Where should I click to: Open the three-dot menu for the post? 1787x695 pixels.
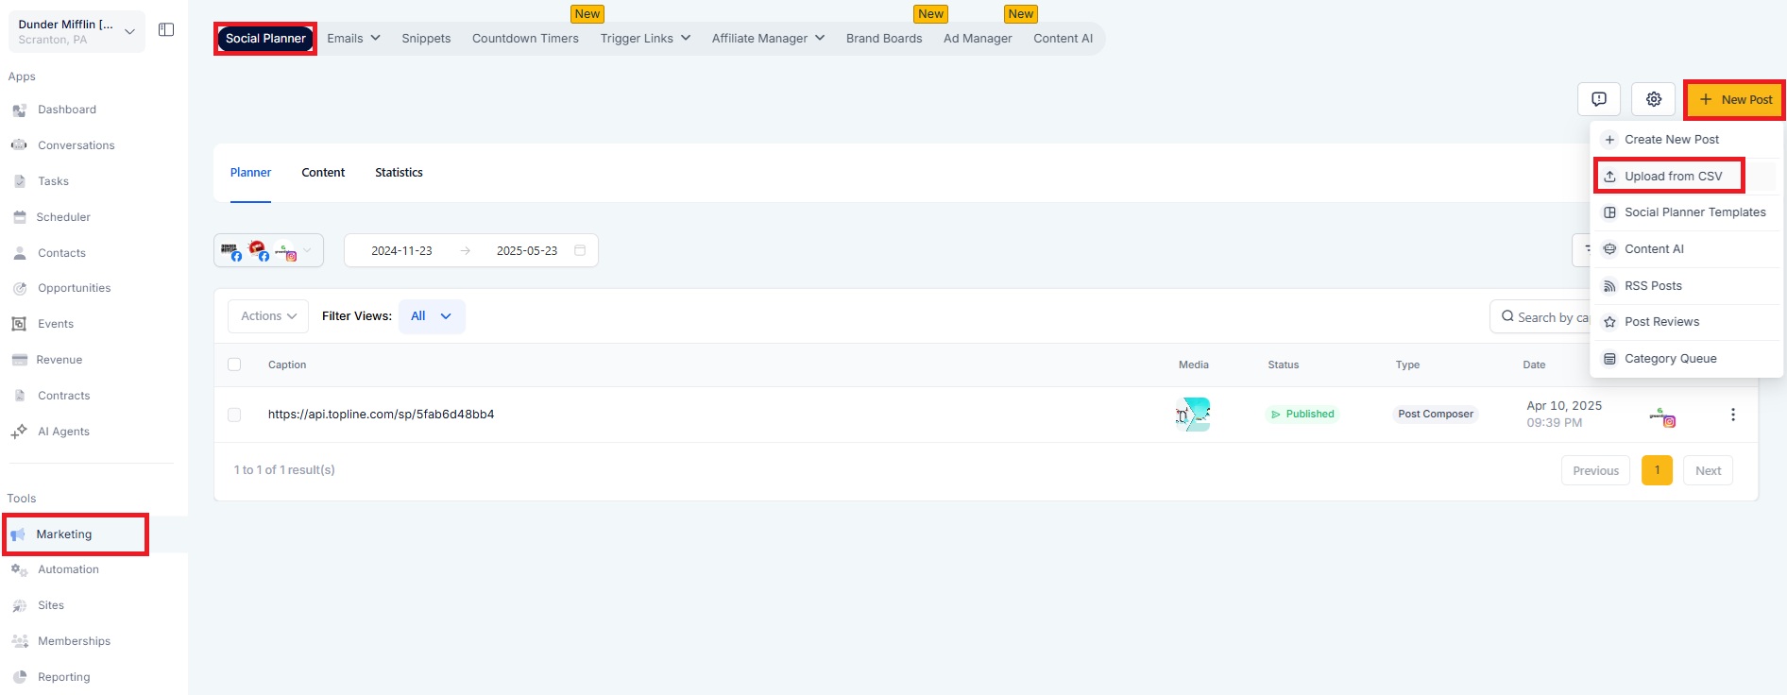pos(1732,415)
